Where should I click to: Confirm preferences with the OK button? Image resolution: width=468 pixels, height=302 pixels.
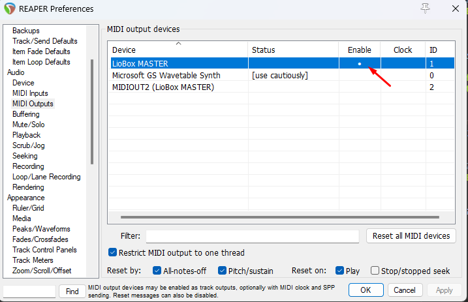(x=366, y=290)
